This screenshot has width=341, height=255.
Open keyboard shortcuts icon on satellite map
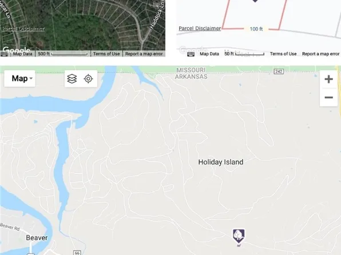click(4, 54)
